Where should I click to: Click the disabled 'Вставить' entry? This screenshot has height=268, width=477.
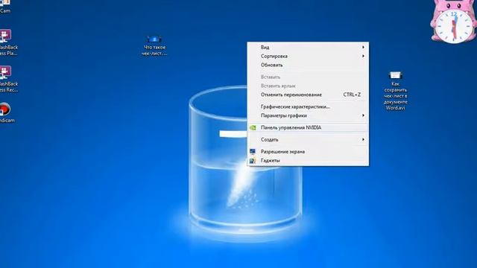(308, 77)
